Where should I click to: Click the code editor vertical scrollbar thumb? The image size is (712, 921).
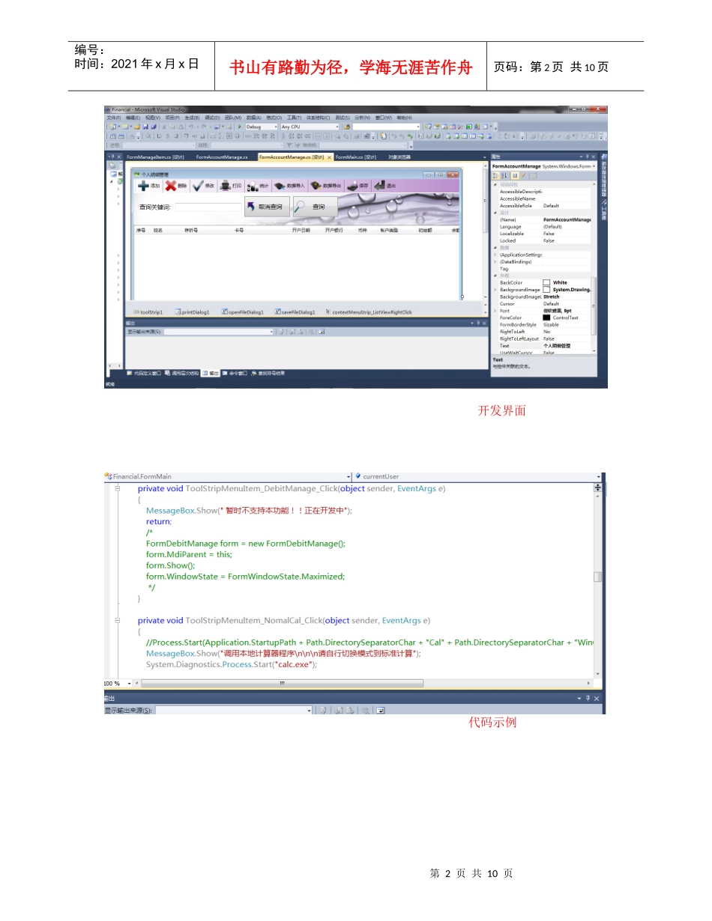tap(597, 577)
